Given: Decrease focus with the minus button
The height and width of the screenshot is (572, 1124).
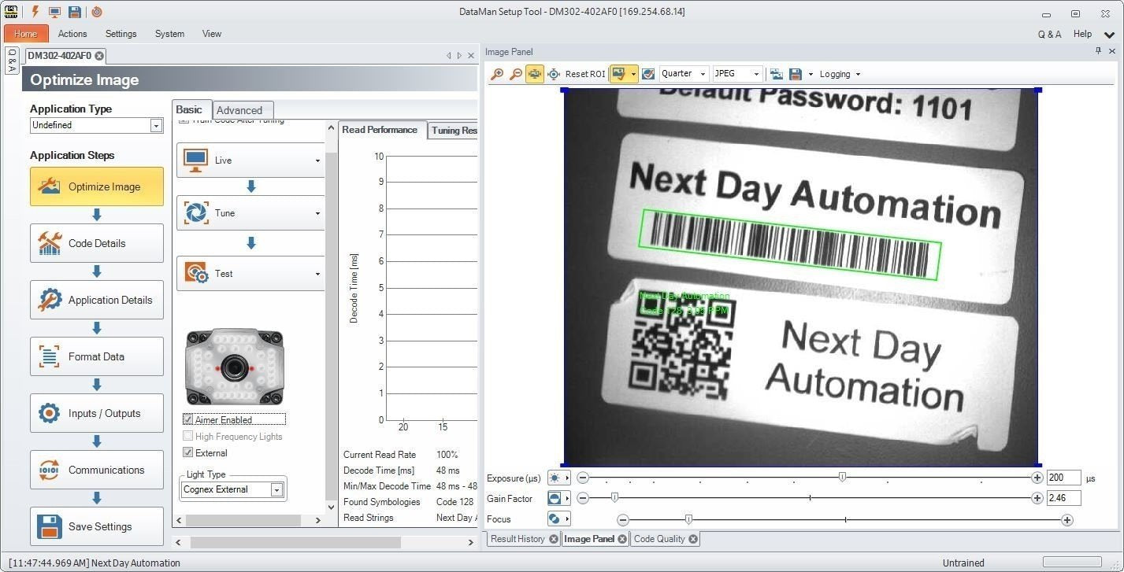Looking at the screenshot, I should (623, 519).
